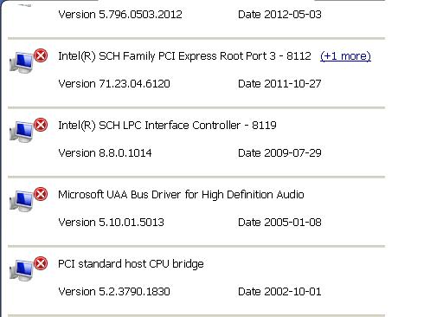The height and width of the screenshot is (317, 443).
Task: Select the computer icon for SCH LPC Interface Controller
Action: pos(22,132)
